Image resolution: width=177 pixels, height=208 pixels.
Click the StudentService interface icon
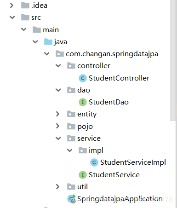tap(83, 175)
